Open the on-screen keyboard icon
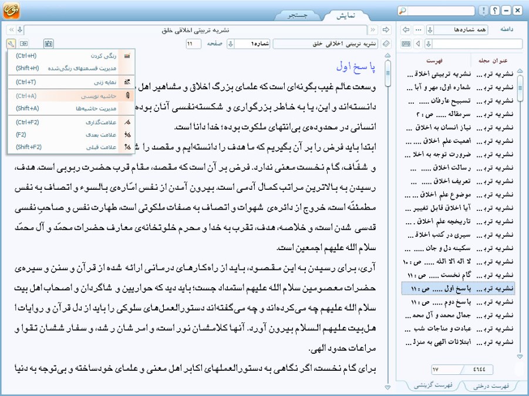Viewport: 529px width, 396px height. [406, 44]
